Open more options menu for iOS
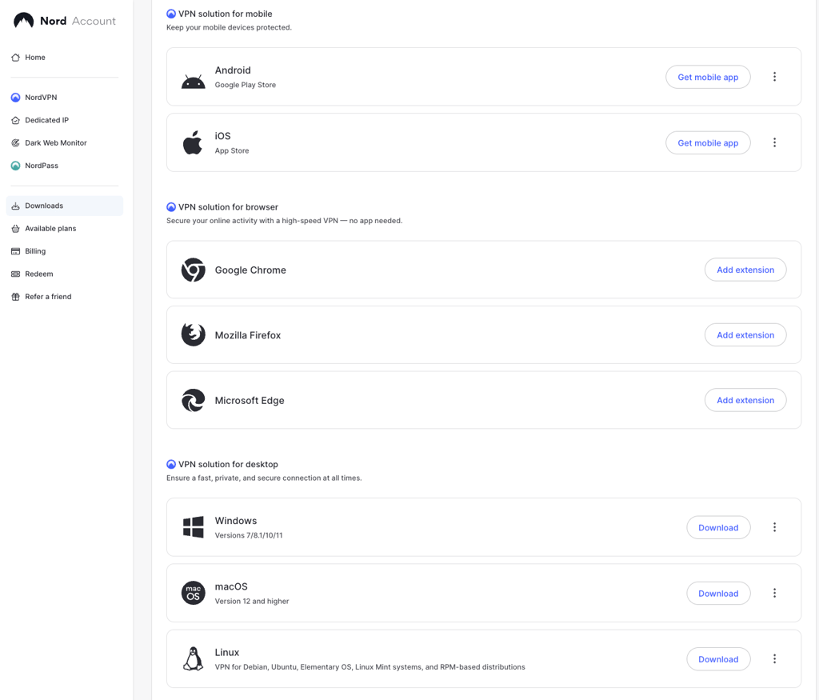 click(774, 142)
